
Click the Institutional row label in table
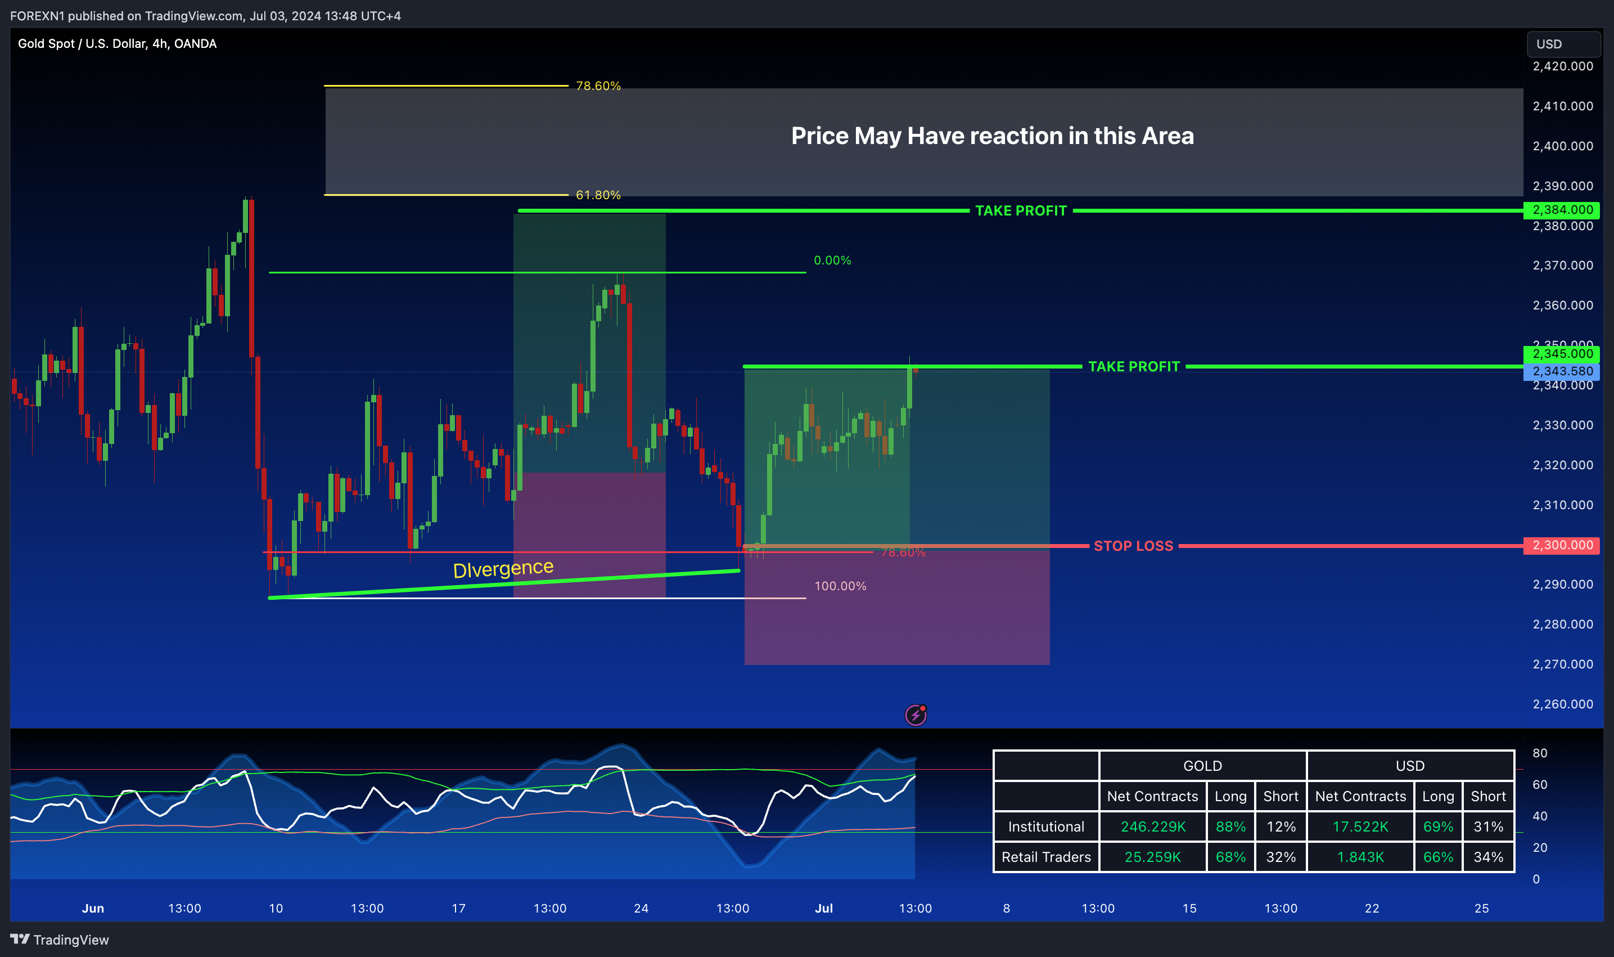1045,826
